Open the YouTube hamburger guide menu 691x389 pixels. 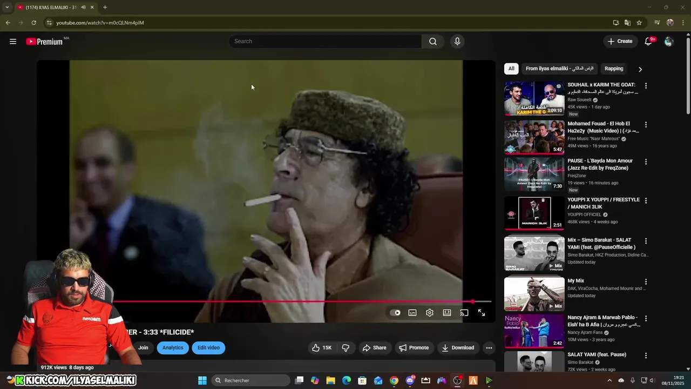pyautogui.click(x=13, y=42)
